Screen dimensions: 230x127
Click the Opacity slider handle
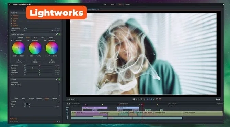(x=52, y=31)
